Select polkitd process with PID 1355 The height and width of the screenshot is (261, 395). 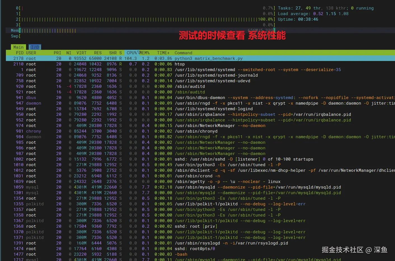click(x=200, y=204)
